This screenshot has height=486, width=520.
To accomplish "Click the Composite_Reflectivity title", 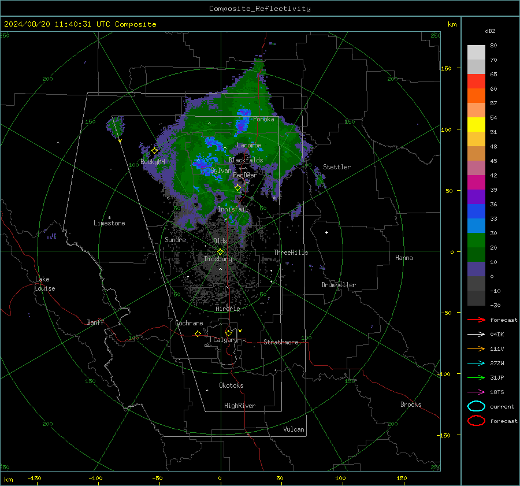I will tap(260, 9).
